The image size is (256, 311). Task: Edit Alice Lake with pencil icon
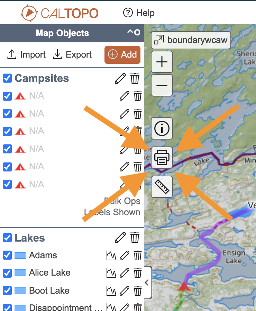(125, 273)
